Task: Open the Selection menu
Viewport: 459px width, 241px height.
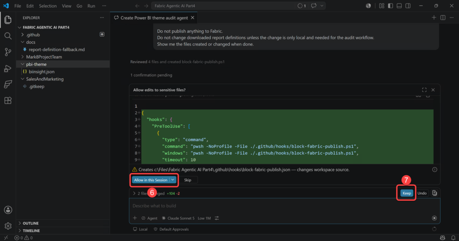Action: [48, 6]
